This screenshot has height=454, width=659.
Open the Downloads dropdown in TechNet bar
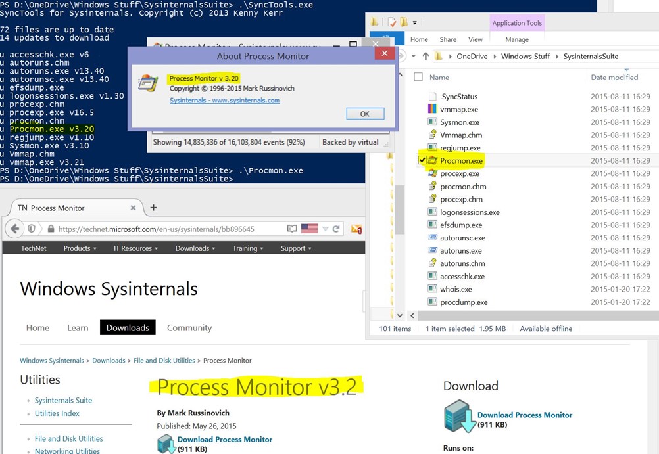[195, 248]
